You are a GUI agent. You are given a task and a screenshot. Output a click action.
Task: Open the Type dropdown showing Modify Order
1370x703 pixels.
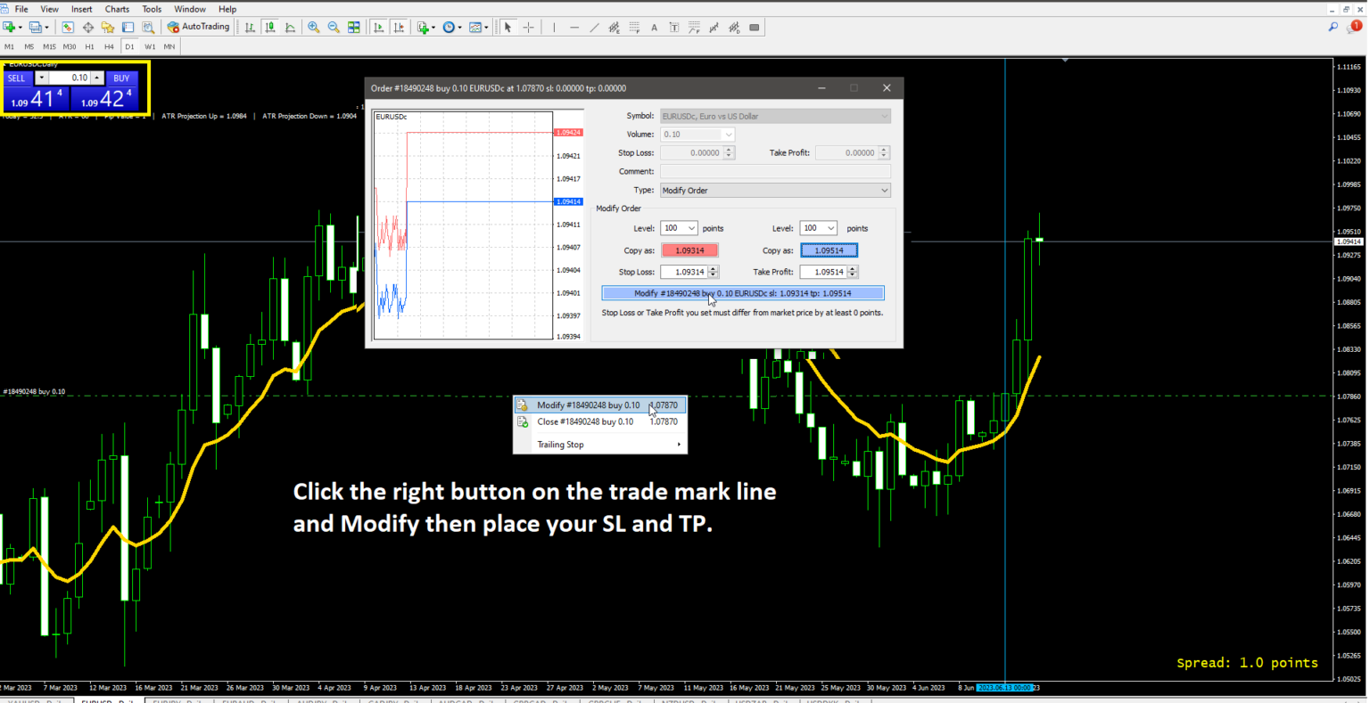[x=774, y=190]
